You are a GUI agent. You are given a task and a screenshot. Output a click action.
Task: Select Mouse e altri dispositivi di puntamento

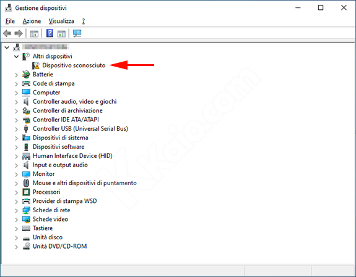coord(85,183)
